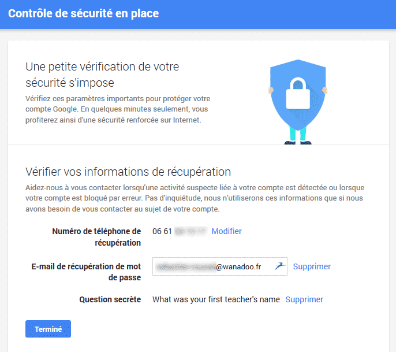The height and width of the screenshot is (352, 396).
Task: Click the shield character's left hand
Action: coord(271,90)
